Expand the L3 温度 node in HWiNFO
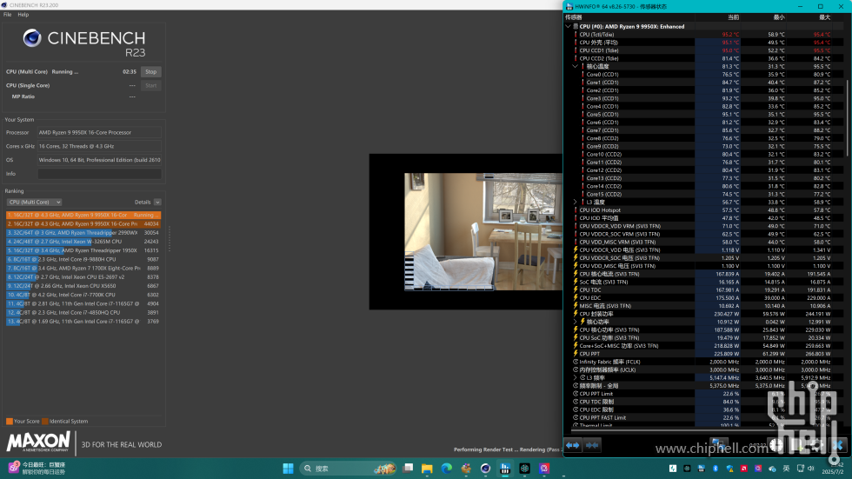 tap(576, 202)
